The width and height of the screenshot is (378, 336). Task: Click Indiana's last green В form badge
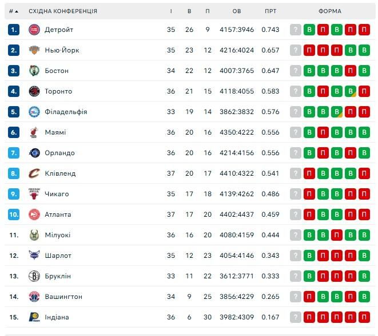tap(364, 317)
